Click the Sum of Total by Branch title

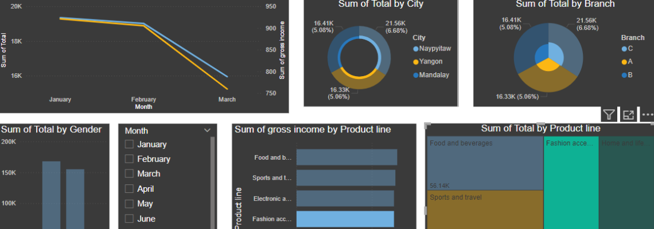(565, 4)
